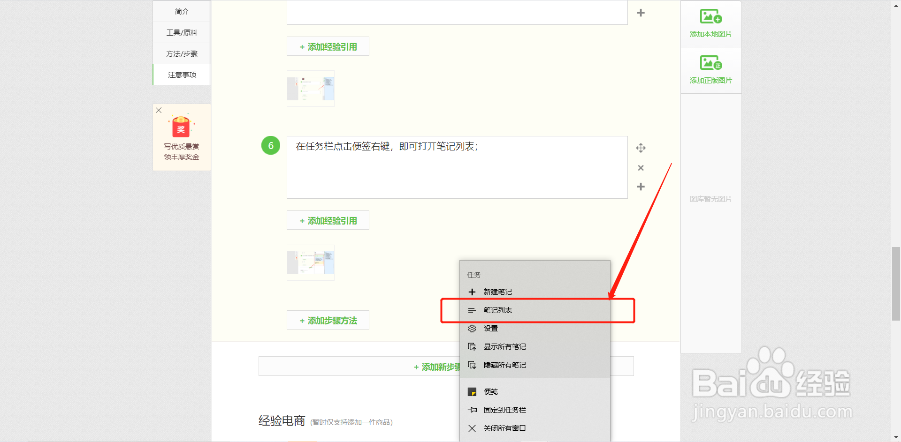901x442 pixels.
Task: Open 设置 via the gear icon
Action: (472, 328)
